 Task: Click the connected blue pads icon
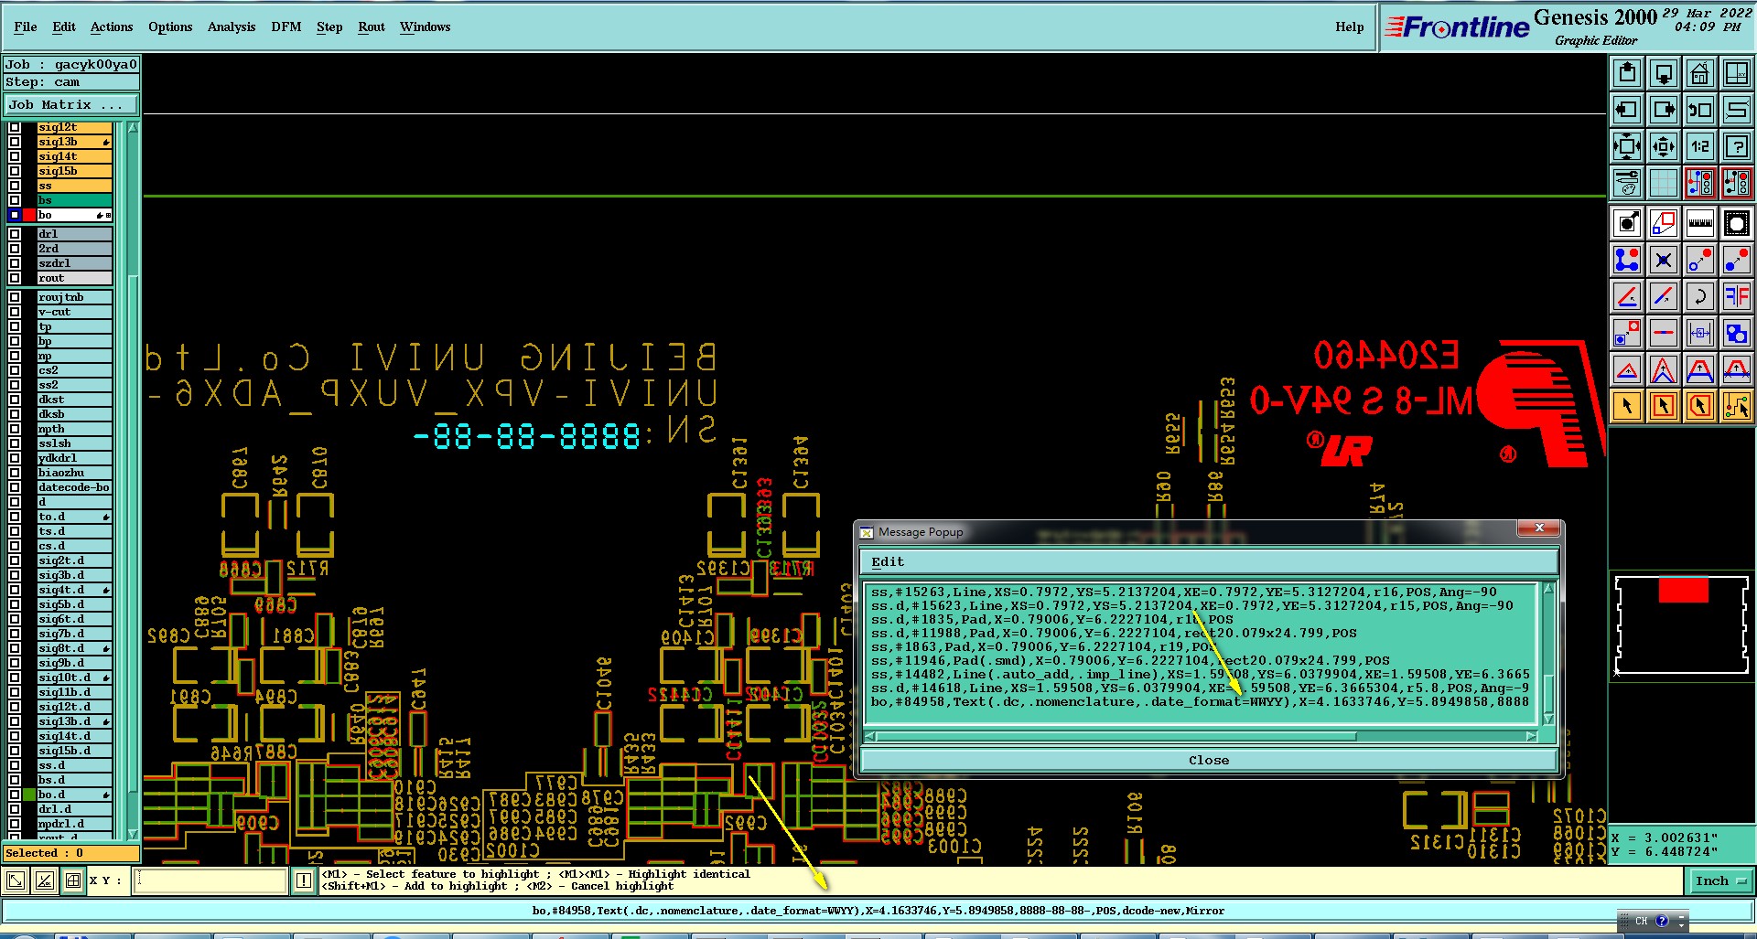(x=1626, y=261)
